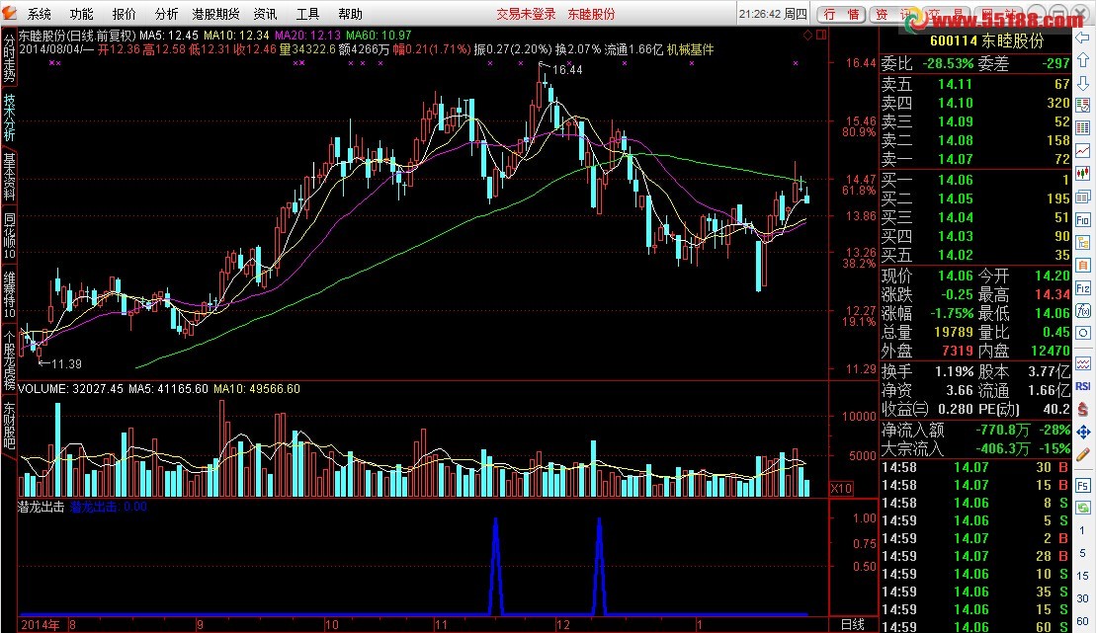Click the 潜龙出击 indicator name

click(x=42, y=508)
